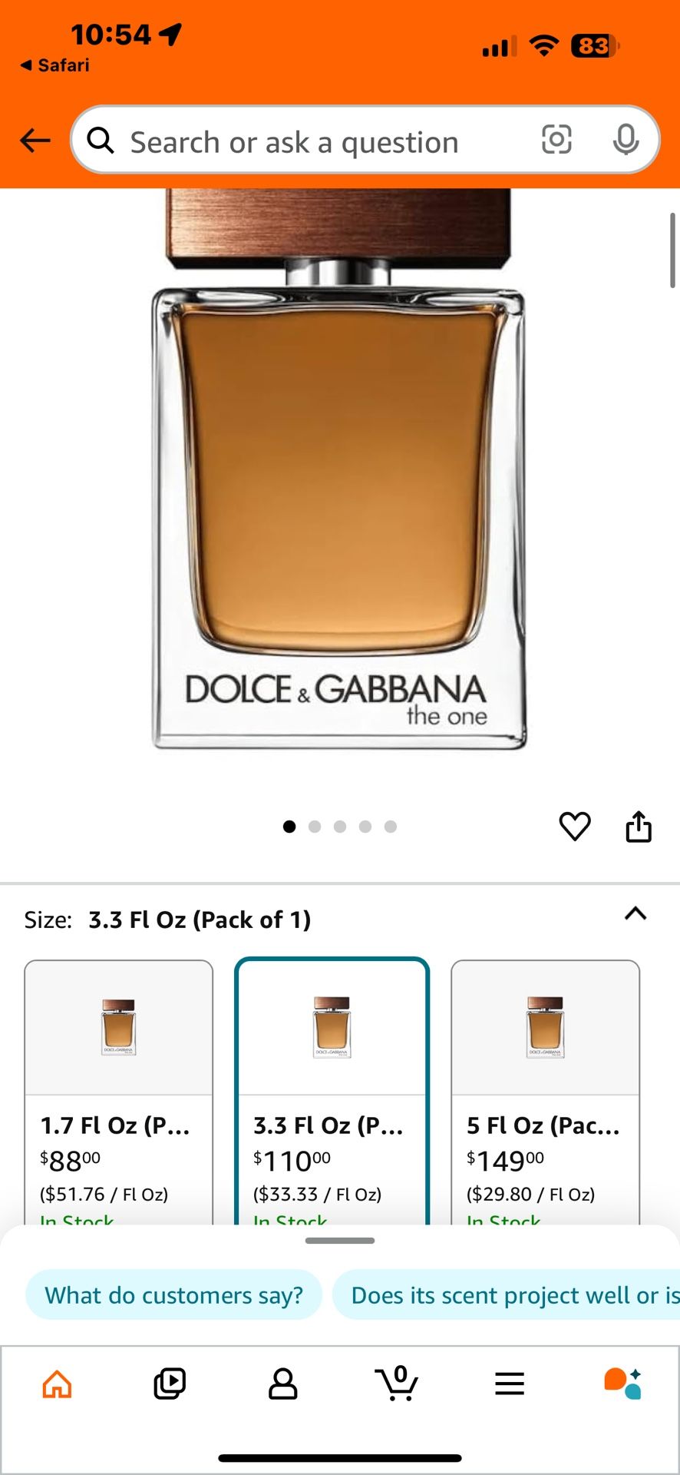Tap the microphone voice search icon
The width and height of the screenshot is (680, 1475).
(x=626, y=140)
